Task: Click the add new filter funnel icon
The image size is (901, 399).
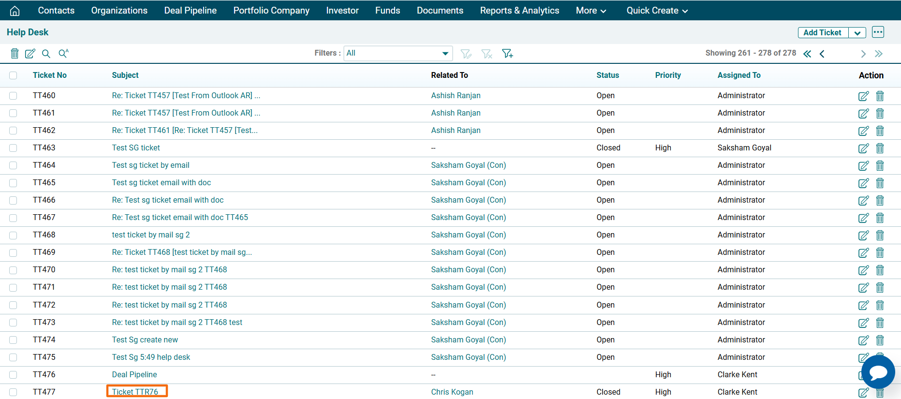Action: [507, 53]
